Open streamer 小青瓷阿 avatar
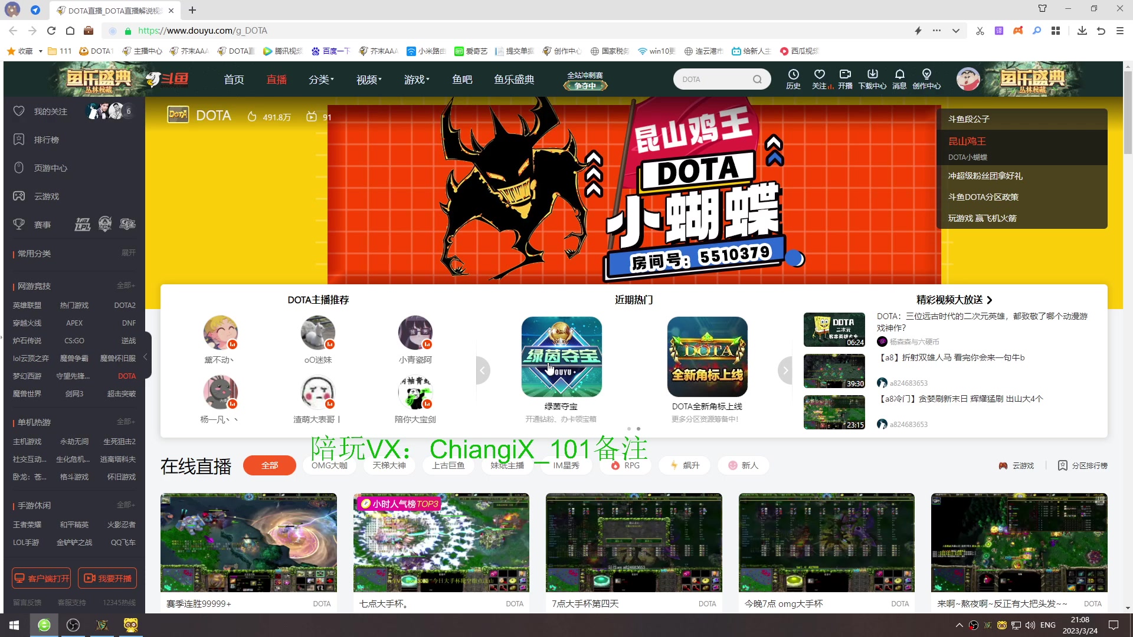 [x=415, y=333]
